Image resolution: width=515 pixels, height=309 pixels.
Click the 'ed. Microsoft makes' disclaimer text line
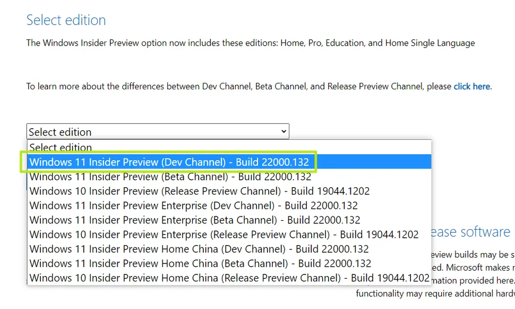(x=473, y=268)
